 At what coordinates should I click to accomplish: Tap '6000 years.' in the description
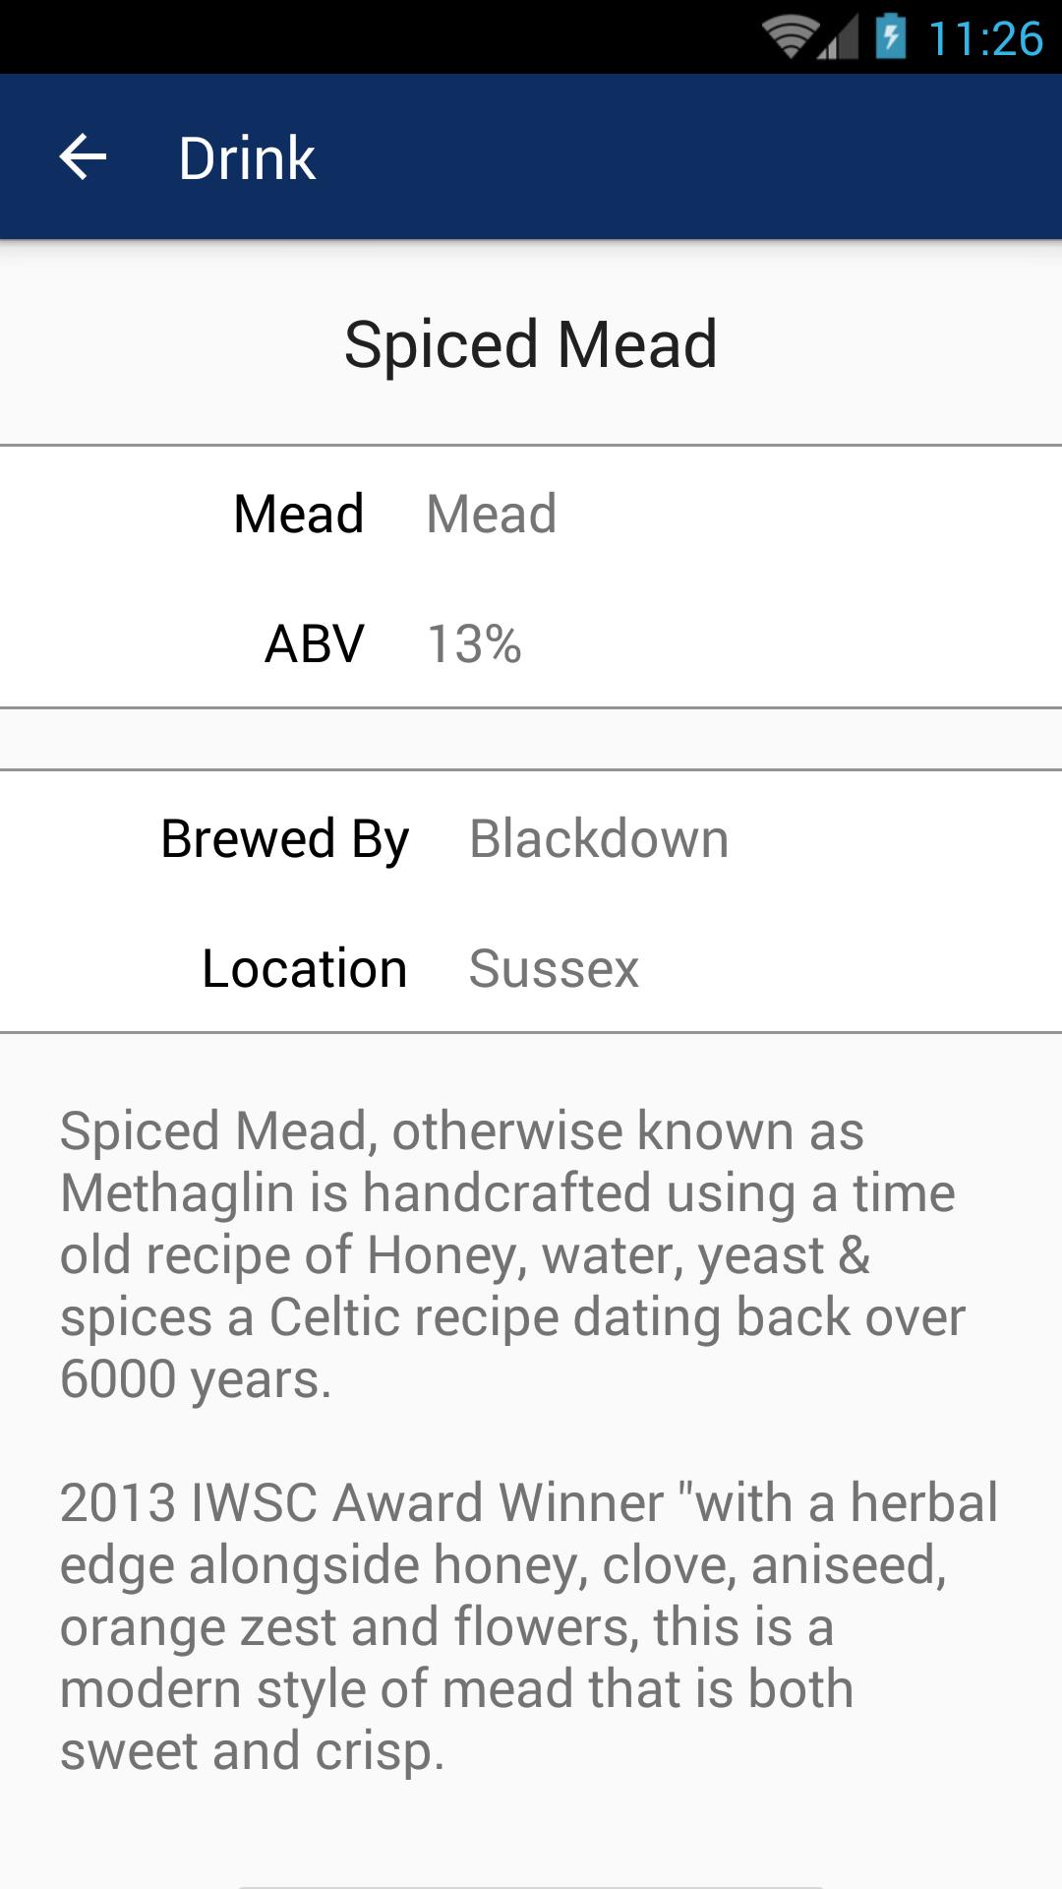click(x=196, y=1379)
